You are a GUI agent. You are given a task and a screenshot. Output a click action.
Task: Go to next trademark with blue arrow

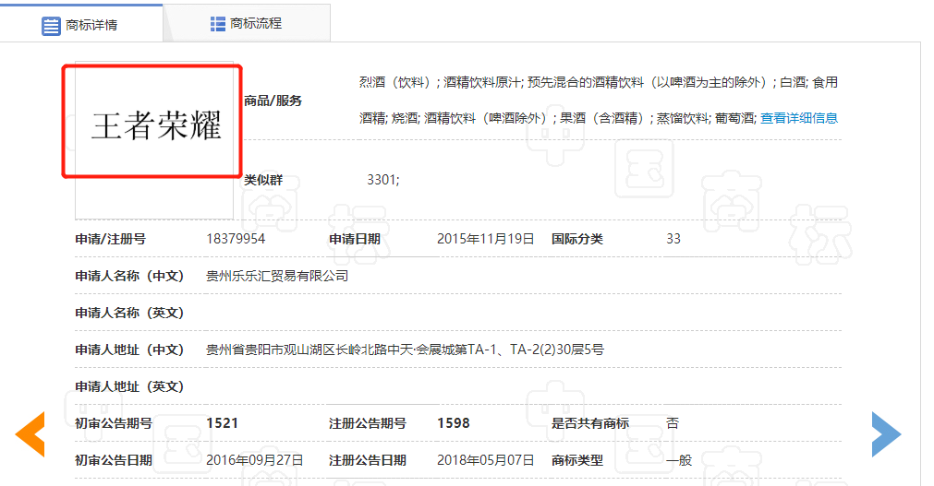point(886,434)
